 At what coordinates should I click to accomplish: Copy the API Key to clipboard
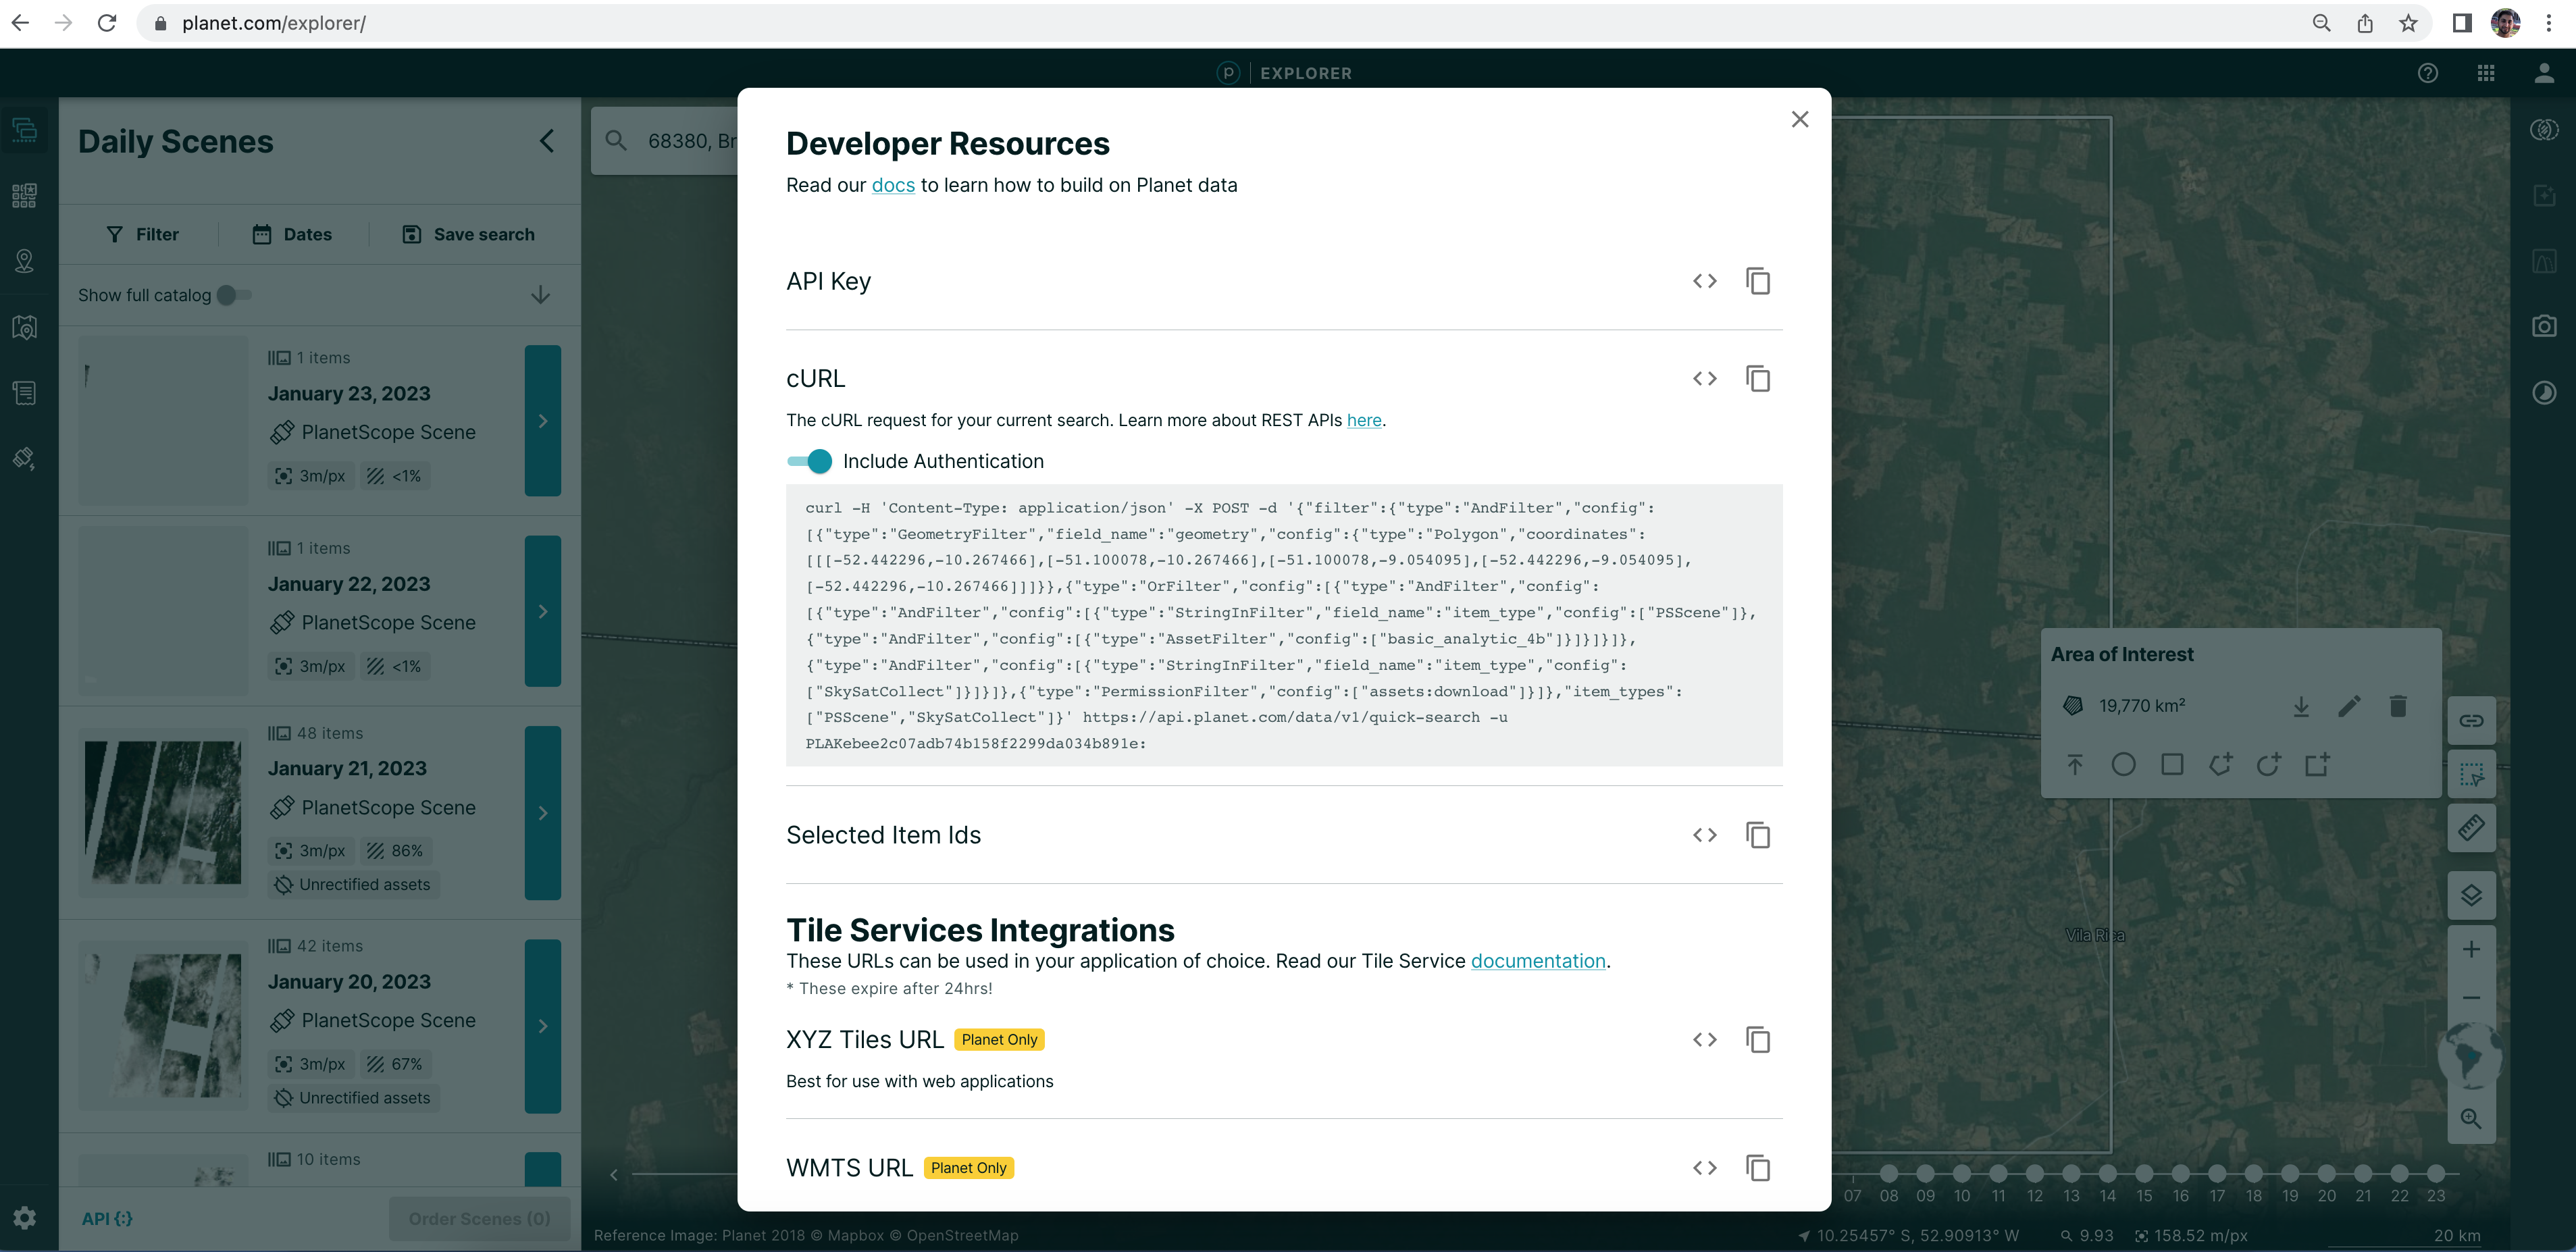coord(1757,281)
